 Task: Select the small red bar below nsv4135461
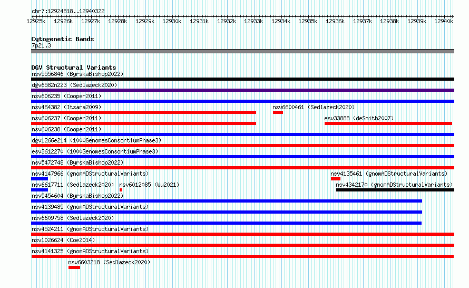coord(336,179)
